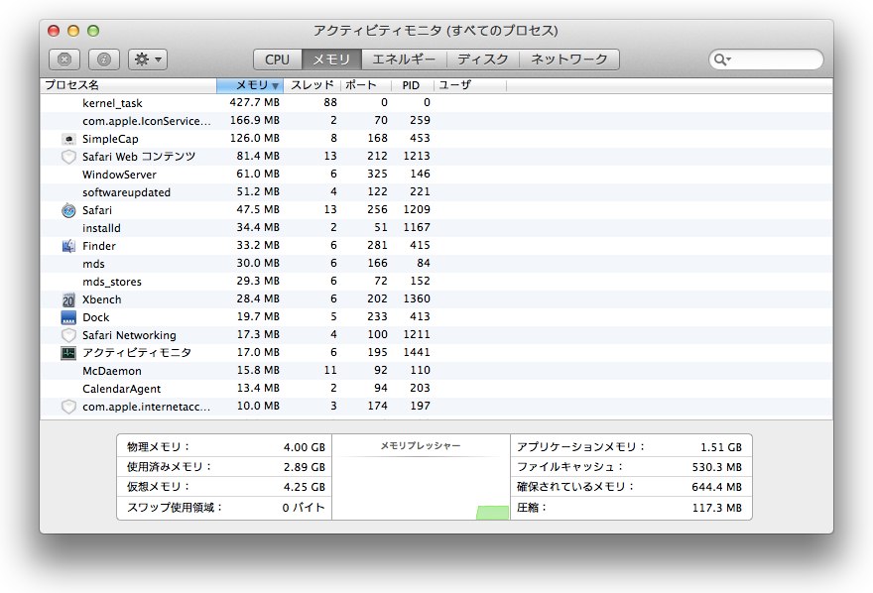Screen dimensions: 873x593
Task: Select the McDaemon process row
Action: tap(436, 371)
